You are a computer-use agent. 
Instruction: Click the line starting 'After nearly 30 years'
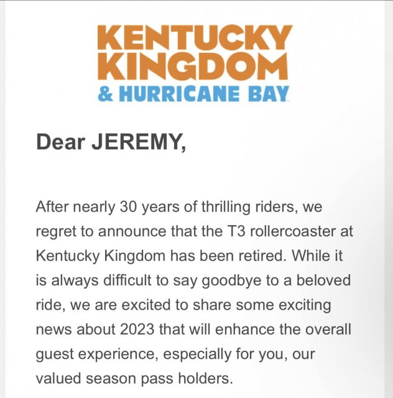point(179,207)
